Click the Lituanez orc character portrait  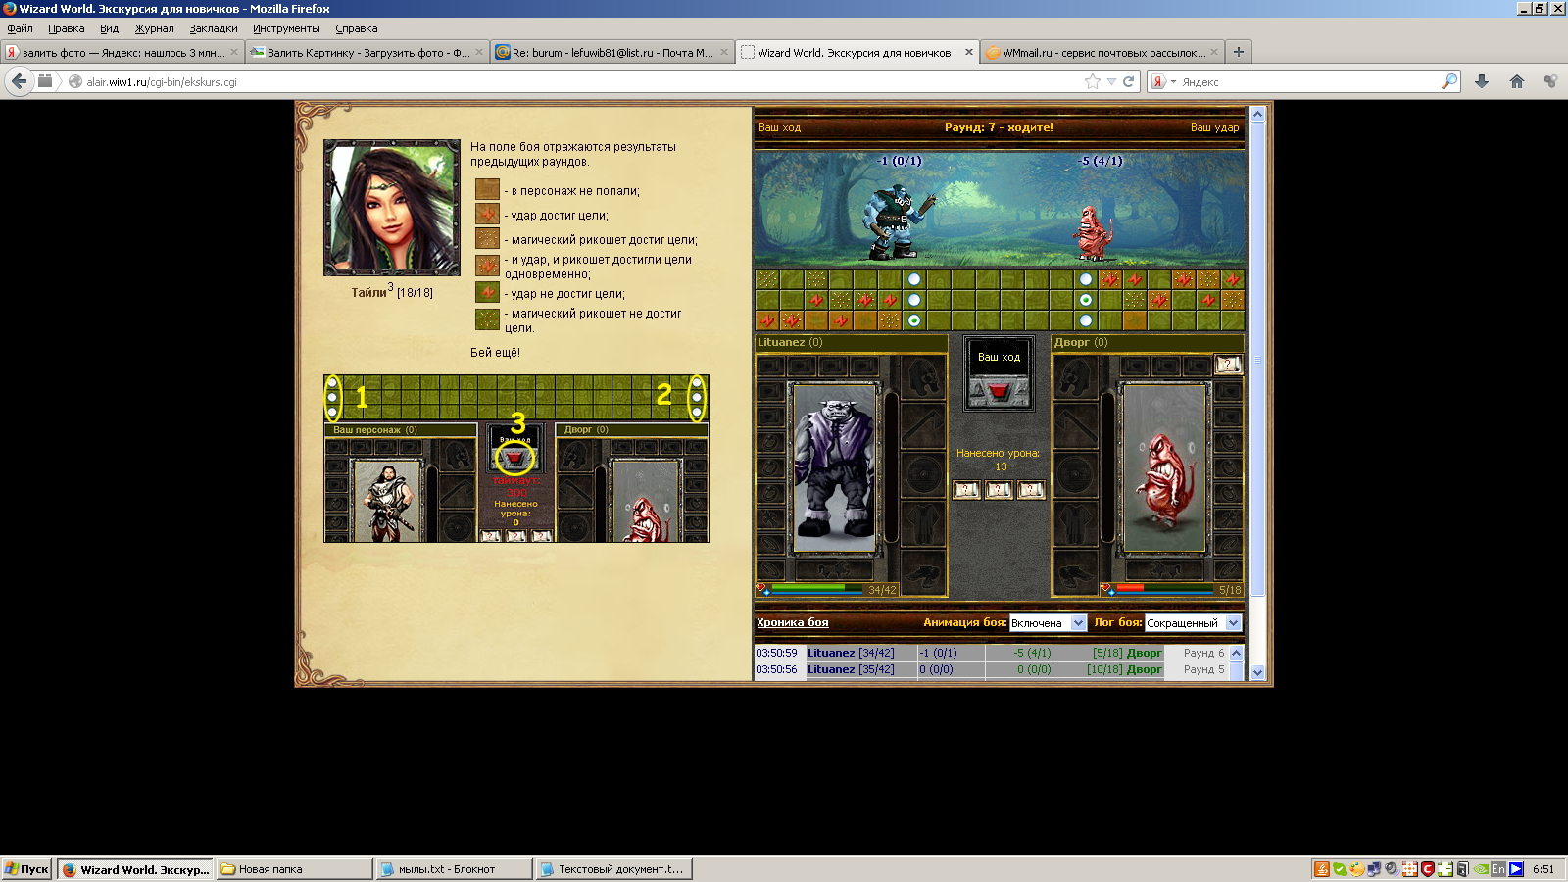click(834, 468)
